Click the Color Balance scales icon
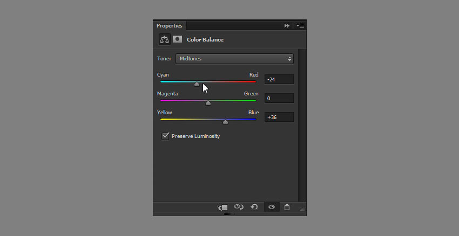 pyautogui.click(x=165, y=39)
